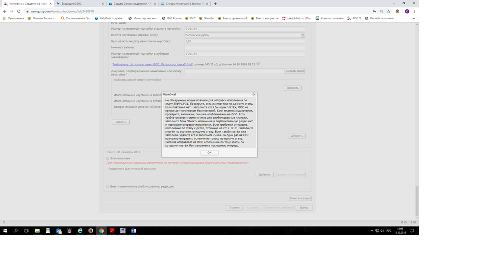Open Adobe Reader from taskbar
Image resolution: width=497 pixels, height=279 pixels.
112,231
